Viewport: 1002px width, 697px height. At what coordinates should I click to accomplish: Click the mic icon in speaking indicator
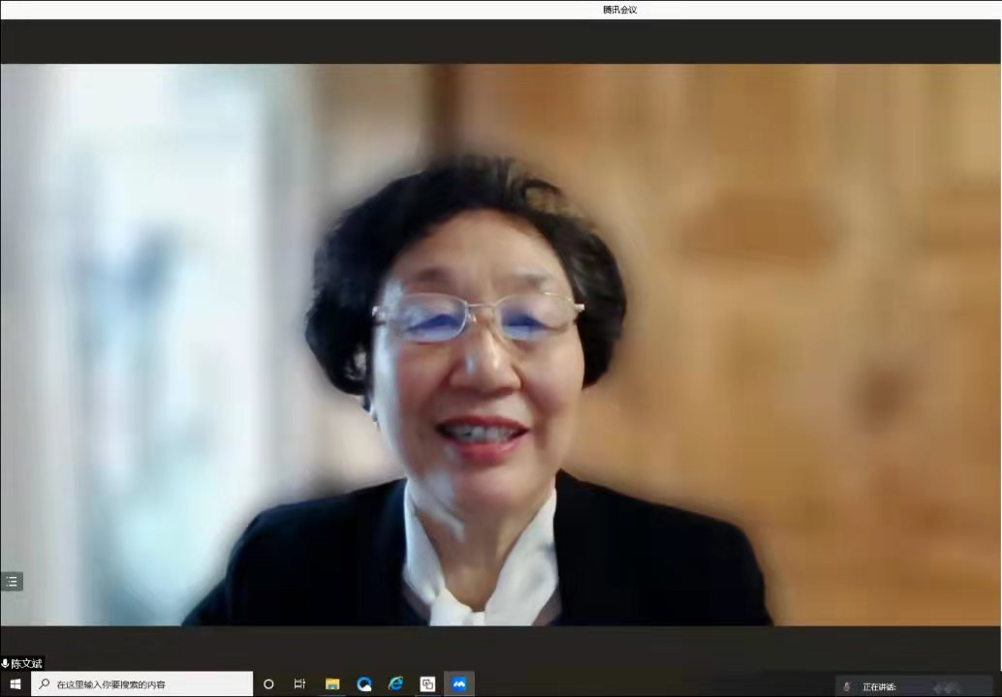click(x=847, y=686)
